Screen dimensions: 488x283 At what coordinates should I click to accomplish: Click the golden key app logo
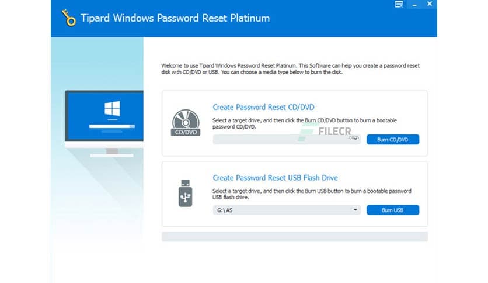(68, 18)
